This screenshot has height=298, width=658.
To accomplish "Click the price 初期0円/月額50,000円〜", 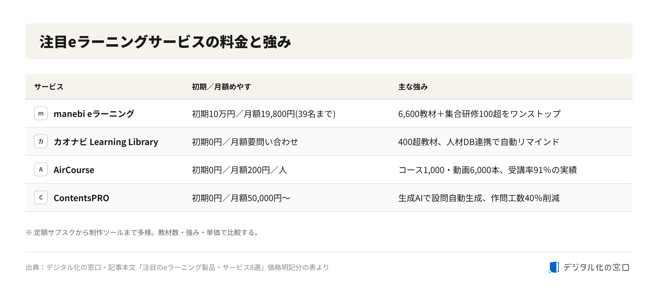I will (x=241, y=198).
